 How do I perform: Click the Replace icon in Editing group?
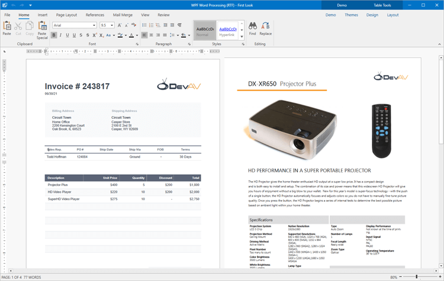pos(266,28)
